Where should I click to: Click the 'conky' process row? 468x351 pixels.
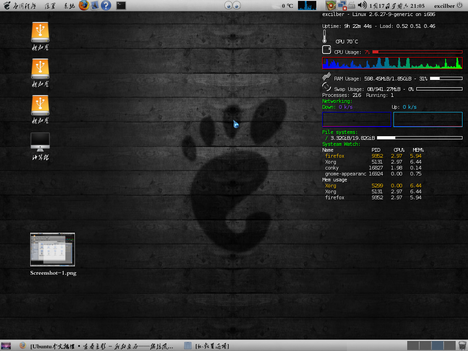pos(373,168)
